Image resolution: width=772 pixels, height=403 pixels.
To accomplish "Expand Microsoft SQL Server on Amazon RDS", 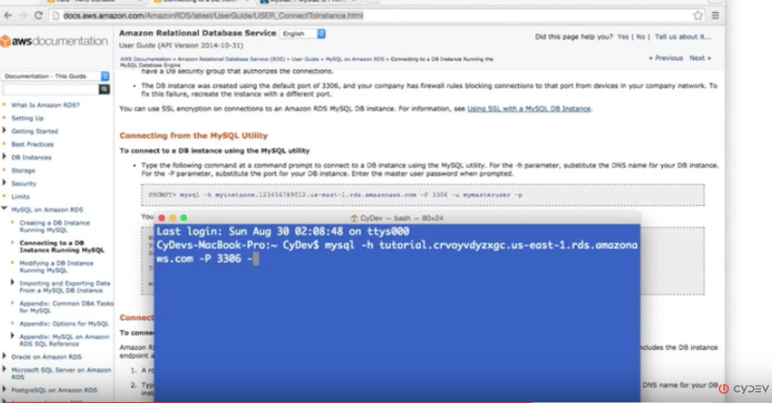I will [5, 369].
